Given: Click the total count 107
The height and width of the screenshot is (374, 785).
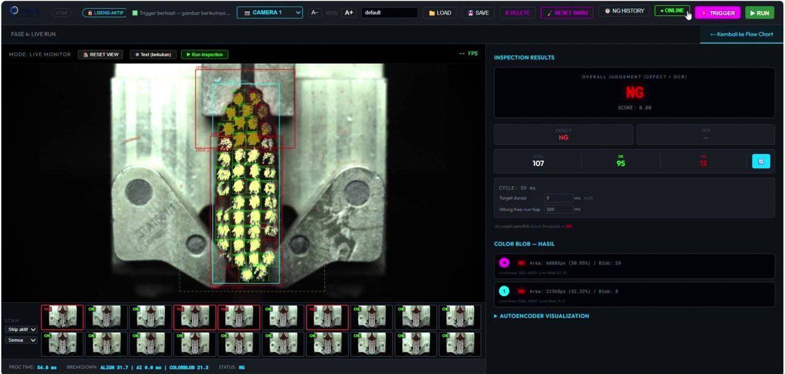Looking at the screenshot, I should (538, 163).
